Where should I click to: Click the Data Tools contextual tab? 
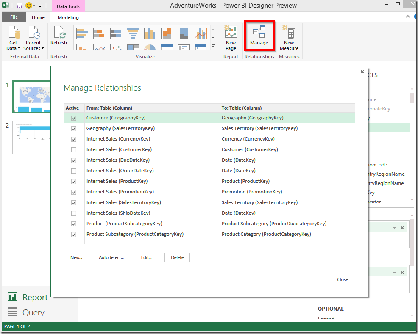tap(68, 6)
